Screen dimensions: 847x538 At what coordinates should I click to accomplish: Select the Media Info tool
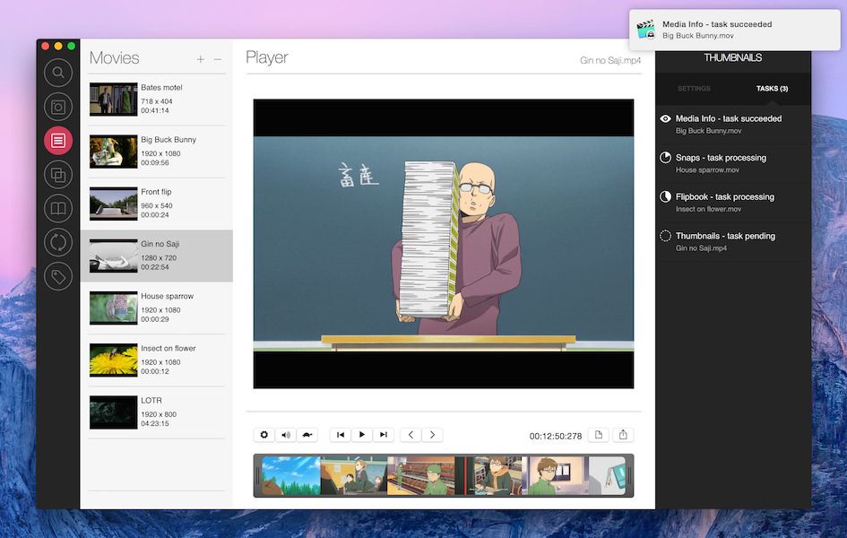(x=57, y=140)
